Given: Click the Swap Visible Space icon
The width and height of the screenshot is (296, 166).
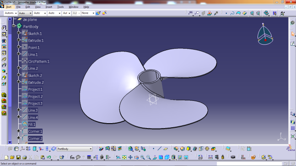Looking at the screenshot, I should click(186, 157).
